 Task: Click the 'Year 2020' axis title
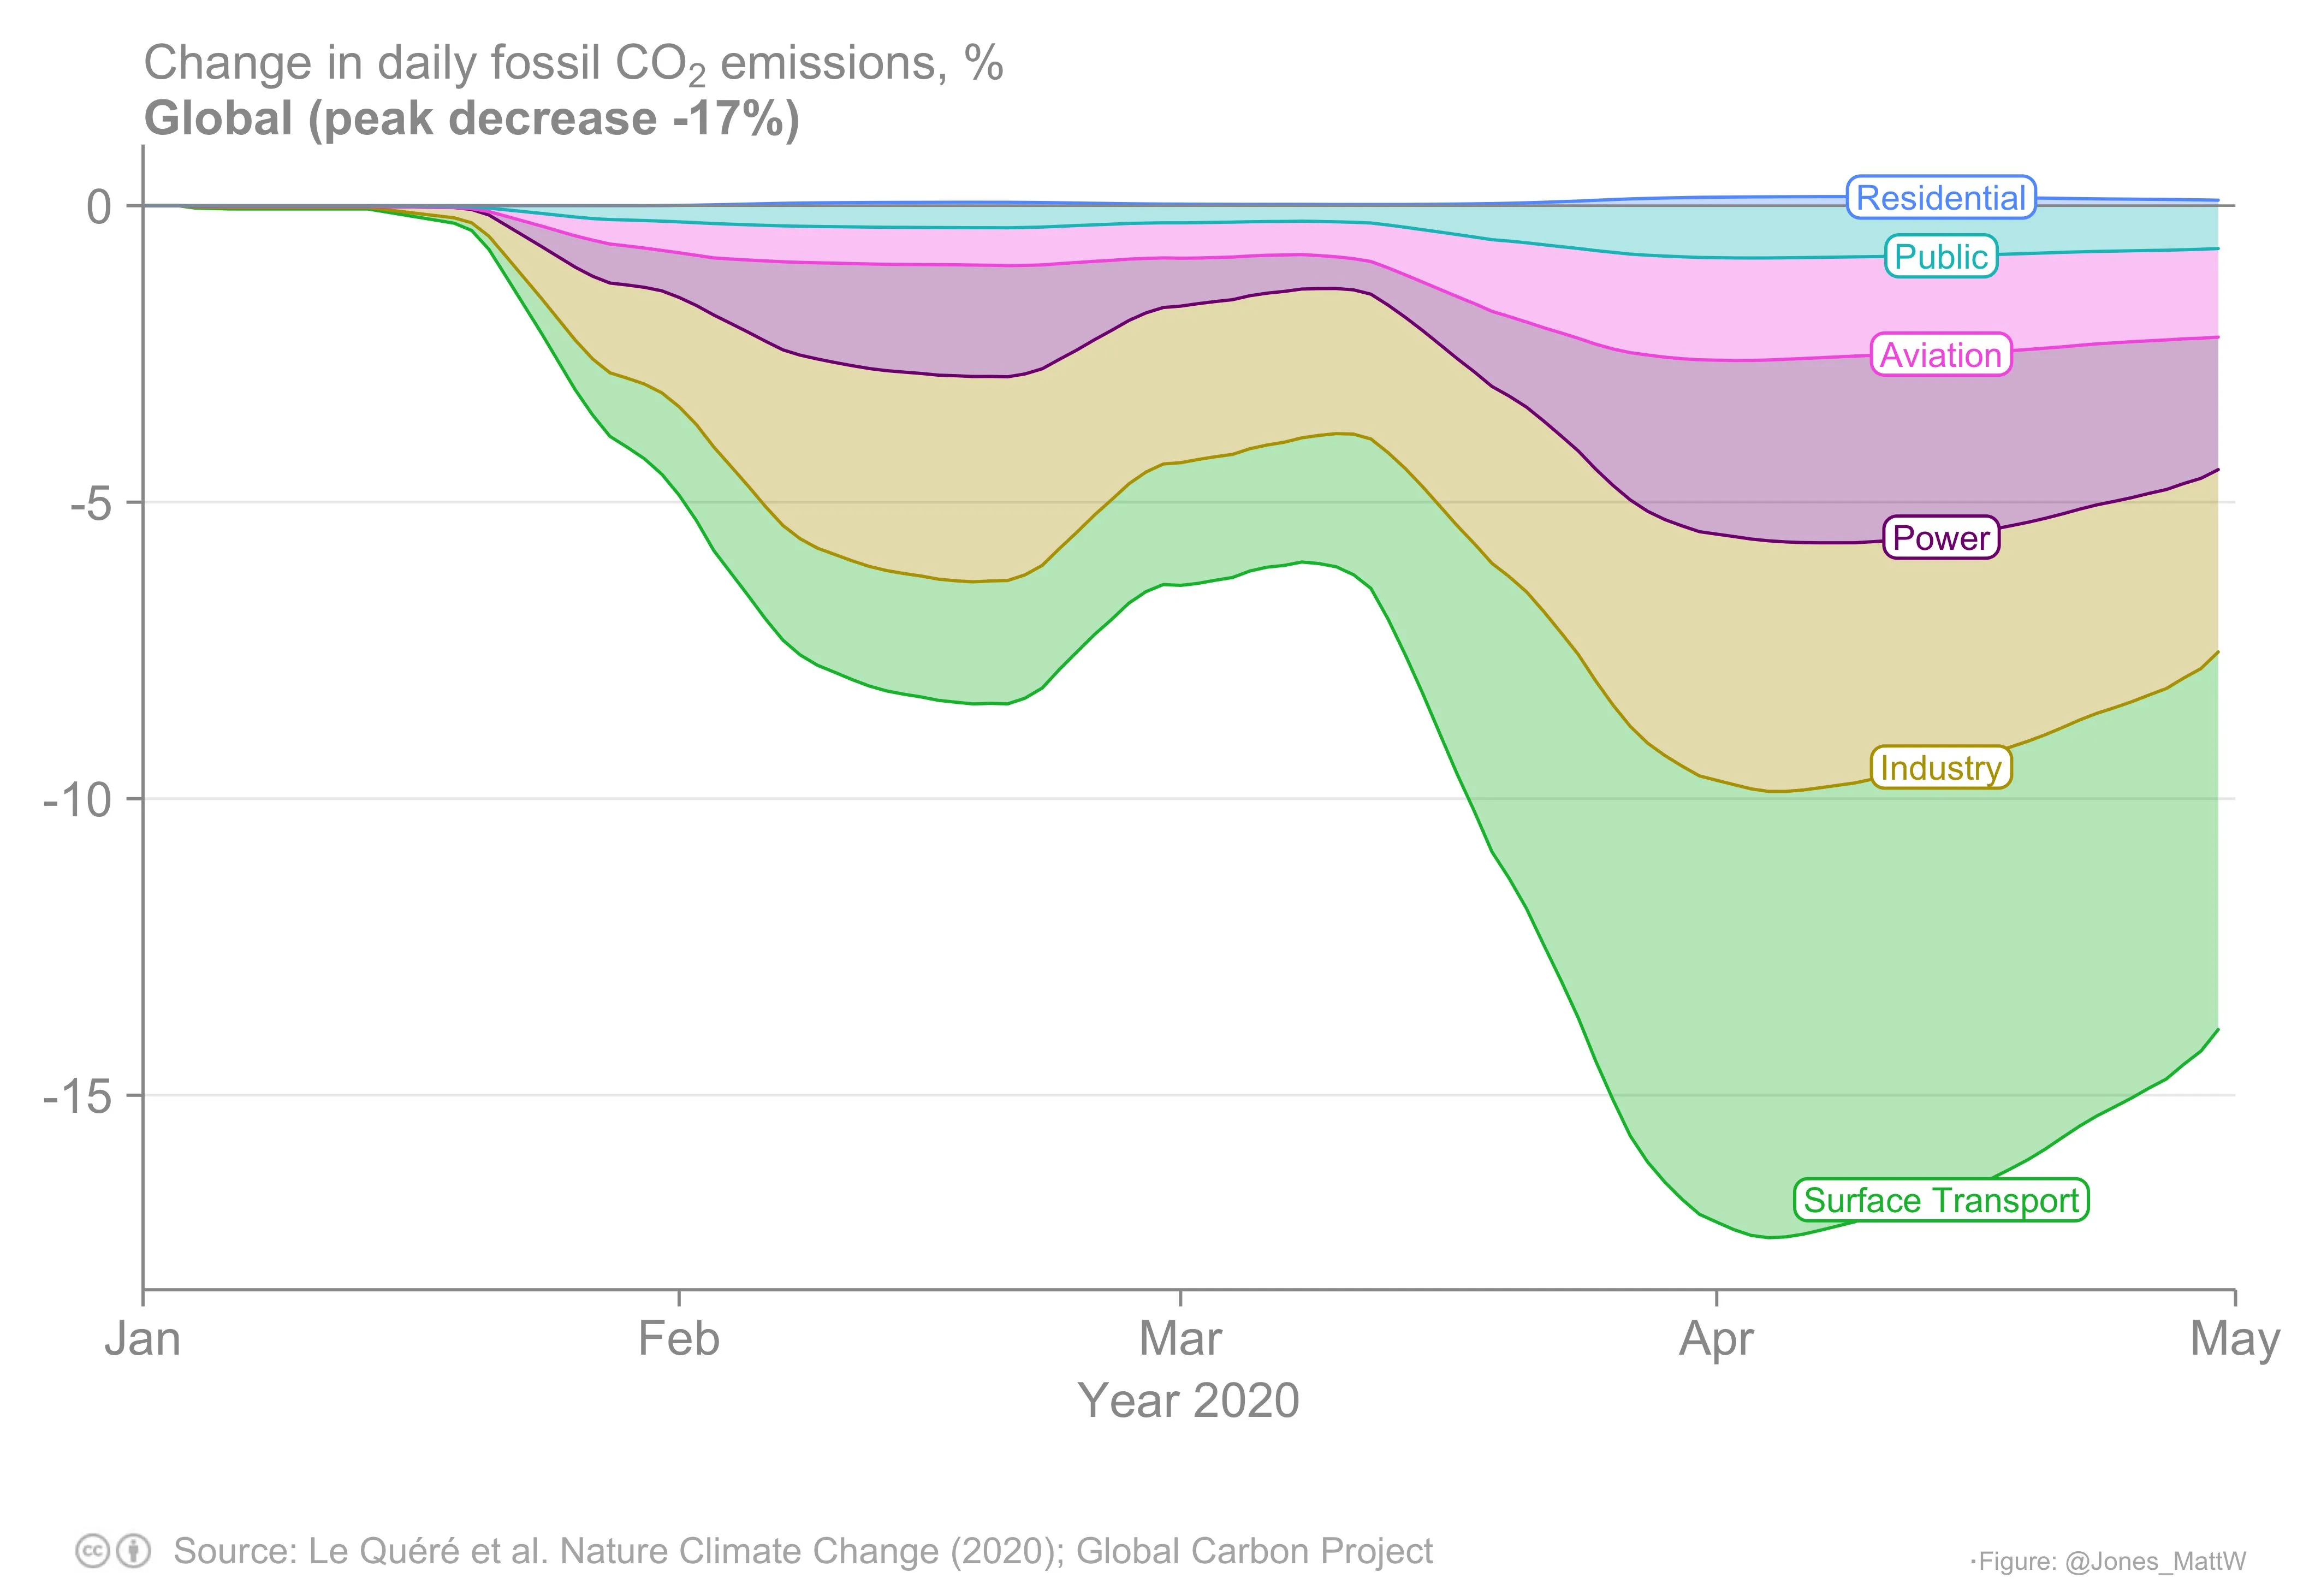(1188, 1401)
